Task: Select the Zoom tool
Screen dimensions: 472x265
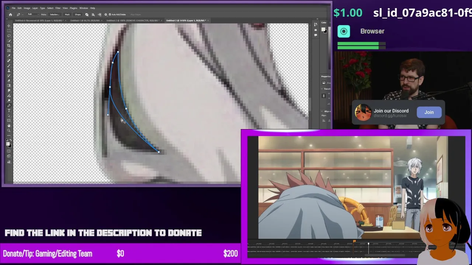Action: 9,130
